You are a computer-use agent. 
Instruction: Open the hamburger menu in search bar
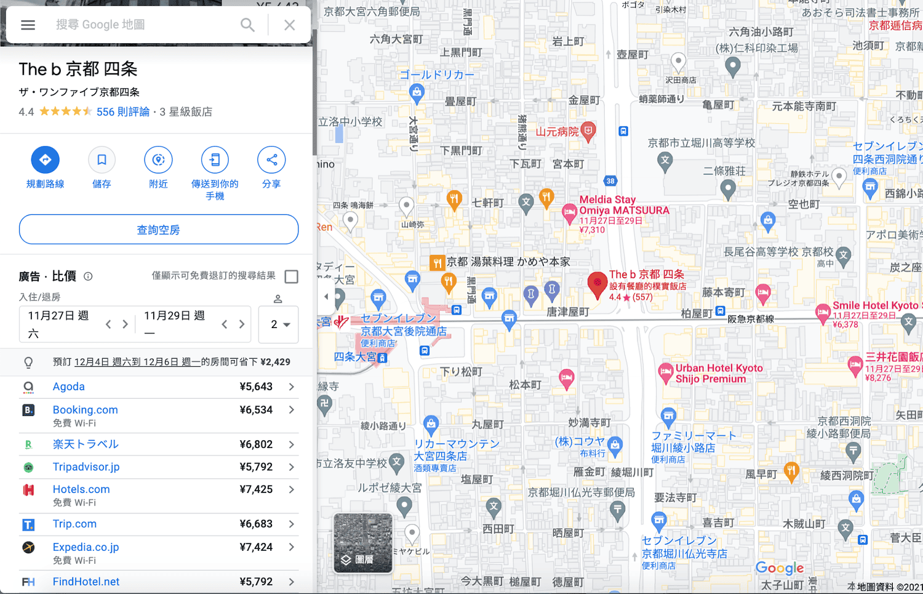[28, 25]
